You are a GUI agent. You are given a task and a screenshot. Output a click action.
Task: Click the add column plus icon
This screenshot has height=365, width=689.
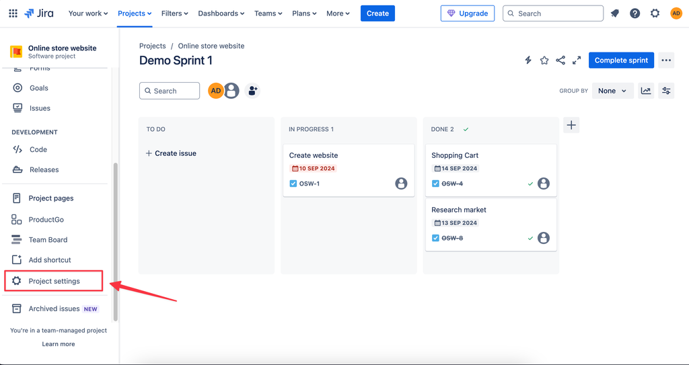pyautogui.click(x=571, y=125)
